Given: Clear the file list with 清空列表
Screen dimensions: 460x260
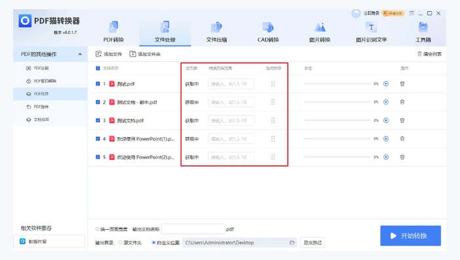Looking at the screenshot, I should pos(430,54).
